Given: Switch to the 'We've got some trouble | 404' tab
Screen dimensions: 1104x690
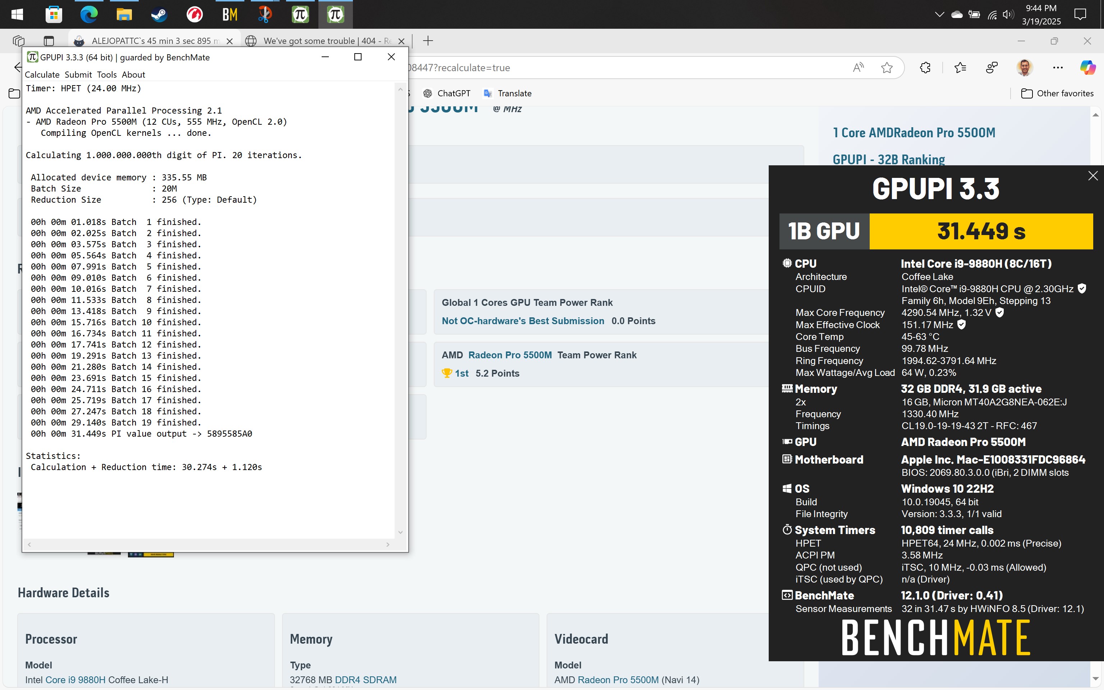Looking at the screenshot, I should [x=326, y=41].
